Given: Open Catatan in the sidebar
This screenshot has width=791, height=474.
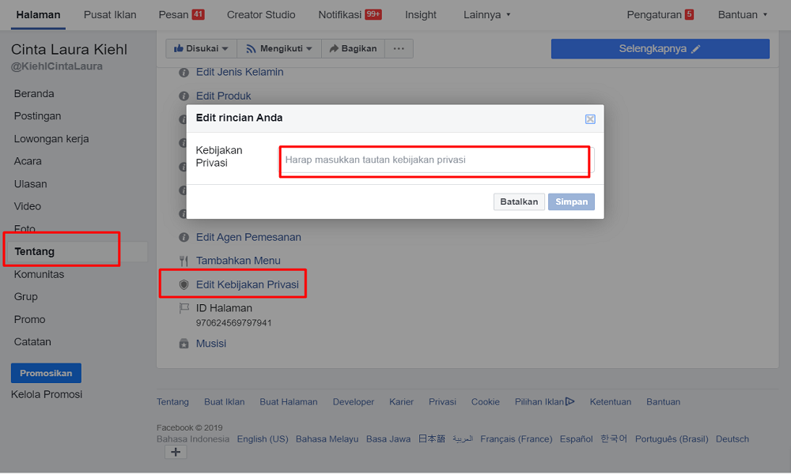Looking at the screenshot, I should [32, 342].
